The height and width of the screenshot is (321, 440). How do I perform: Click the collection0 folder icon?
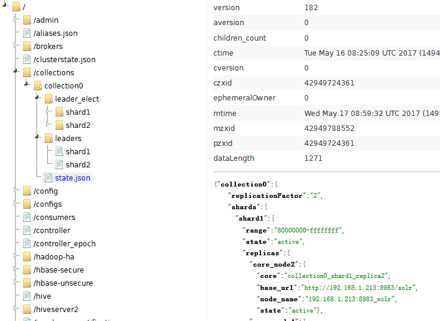pos(38,85)
